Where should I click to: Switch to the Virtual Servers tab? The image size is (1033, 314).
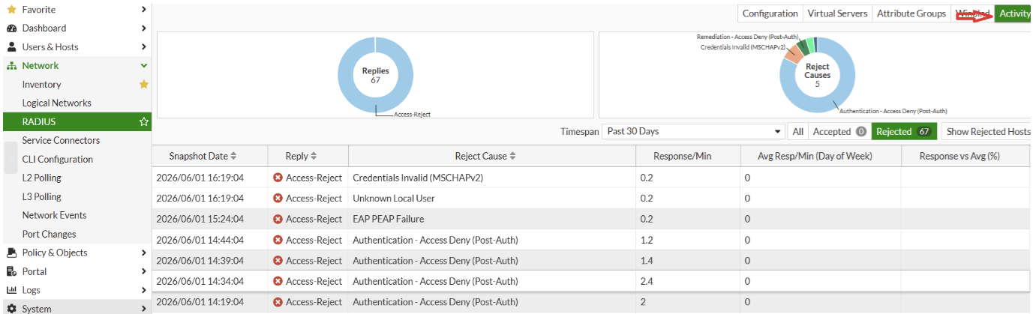click(x=837, y=13)
